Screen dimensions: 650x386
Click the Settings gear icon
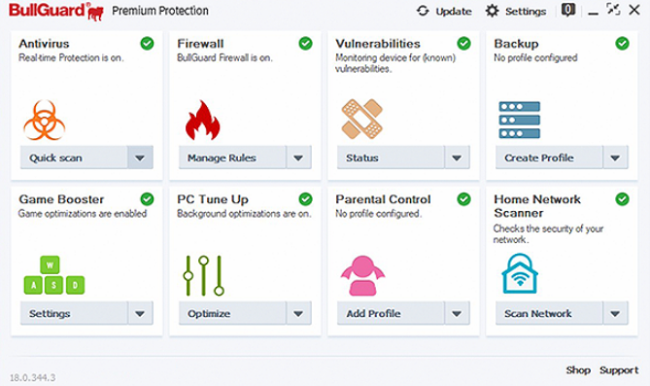[x=492, y=11]
